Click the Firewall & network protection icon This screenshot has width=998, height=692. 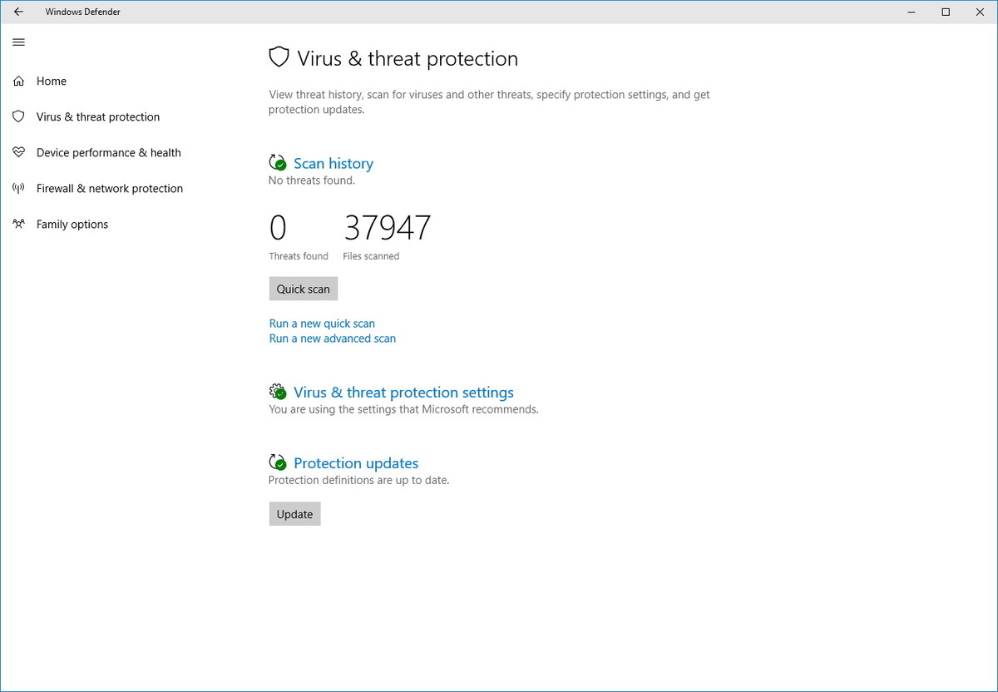pos(18,188)
